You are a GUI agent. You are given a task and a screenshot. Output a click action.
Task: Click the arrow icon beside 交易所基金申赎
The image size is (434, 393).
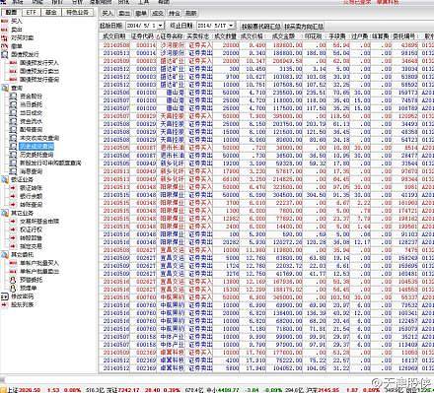tap(13, 222)
